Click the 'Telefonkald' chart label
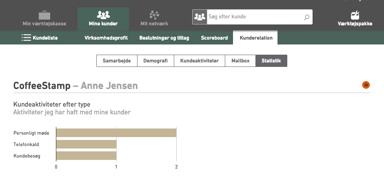 pyautogui.click(x=26, y=144)
